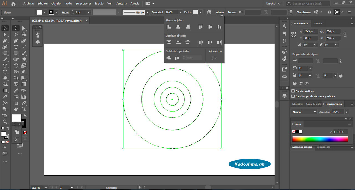Open the OpenType panel icon
This screenshot has width=355, height=190.
click(x=285, y=41)
